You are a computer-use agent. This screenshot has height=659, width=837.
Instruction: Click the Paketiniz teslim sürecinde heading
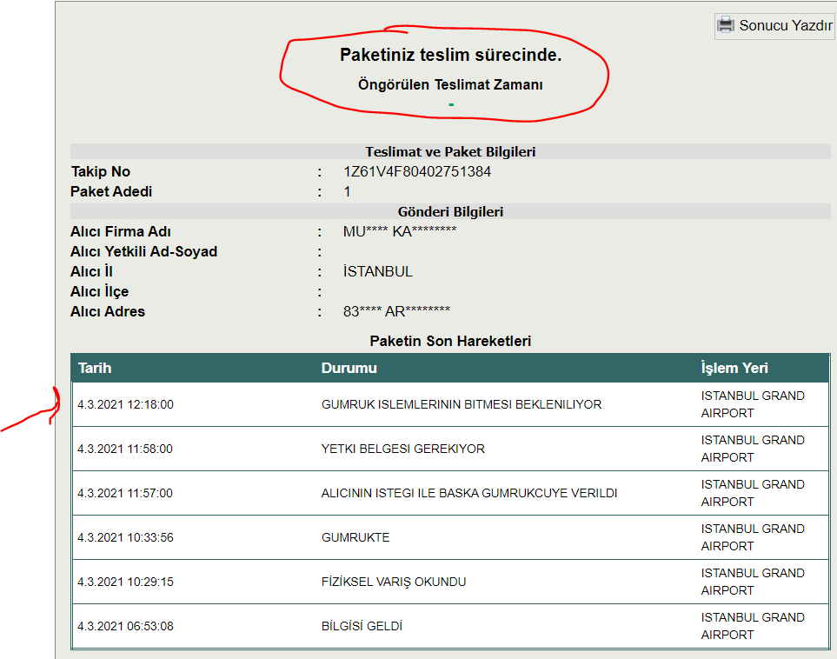[x=450, y=55]
